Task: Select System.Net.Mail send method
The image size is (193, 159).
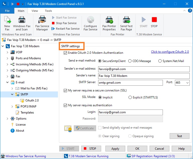Action: point(160,61)
